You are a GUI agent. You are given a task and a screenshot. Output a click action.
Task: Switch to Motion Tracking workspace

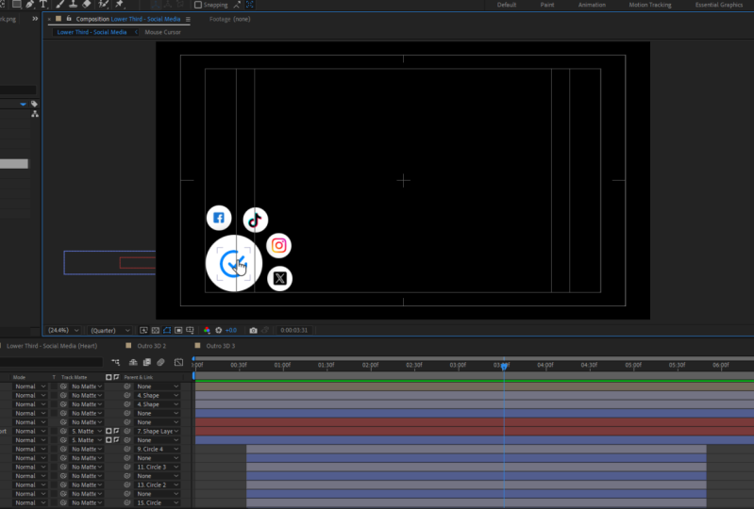pos(650,5)
